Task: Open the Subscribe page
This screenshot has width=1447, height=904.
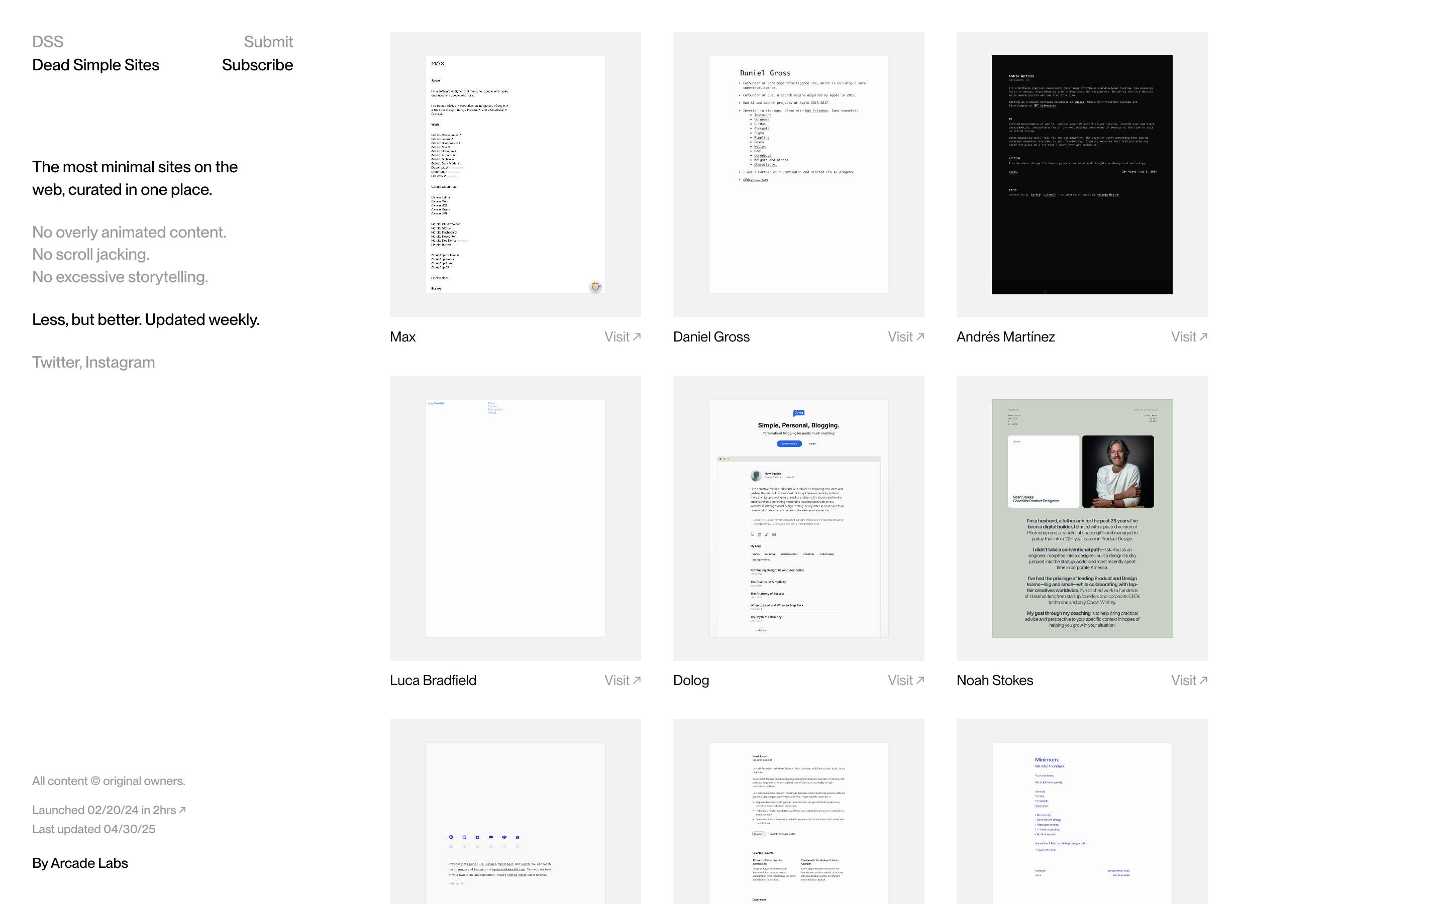Action: pos(257,65)
